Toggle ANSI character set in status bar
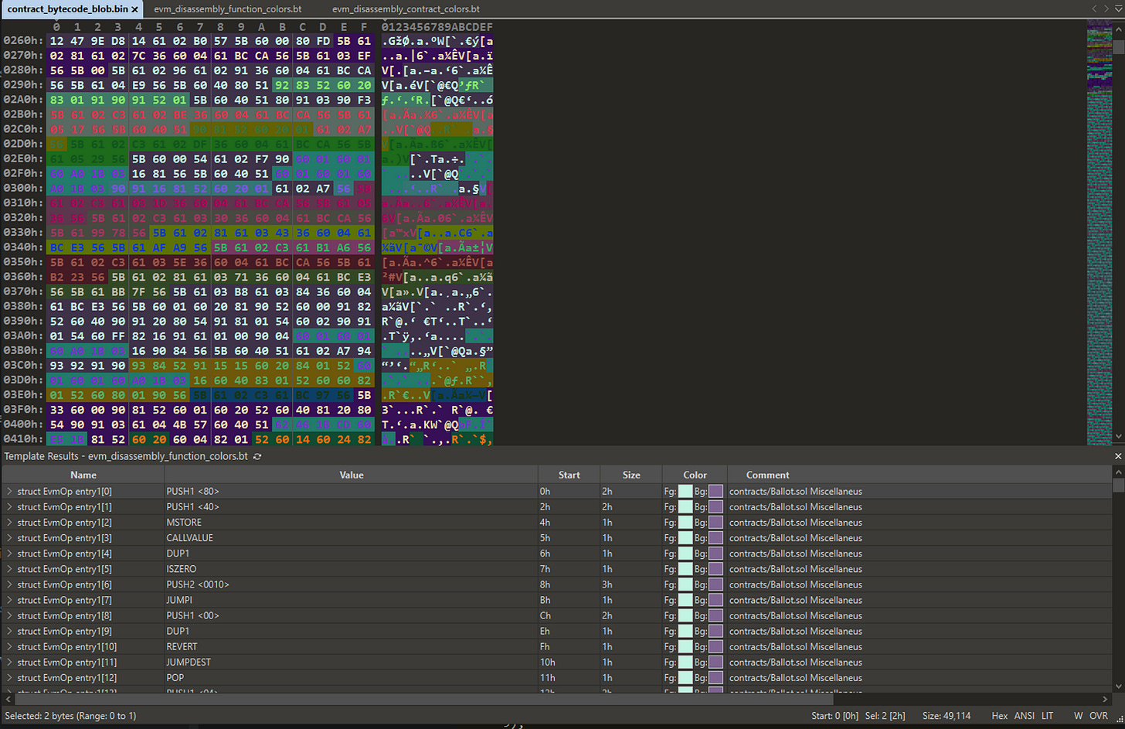The height and width of the screenshot is (729, 1125). pyautogui.click(x=1024, y=716)
